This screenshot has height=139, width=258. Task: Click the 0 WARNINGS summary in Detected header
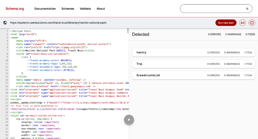pyautogui.click(x=233, y=34)
